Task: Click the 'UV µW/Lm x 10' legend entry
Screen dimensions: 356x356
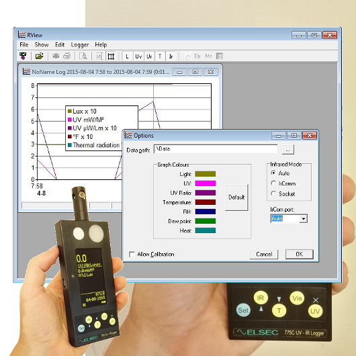Action: (92, 128)
